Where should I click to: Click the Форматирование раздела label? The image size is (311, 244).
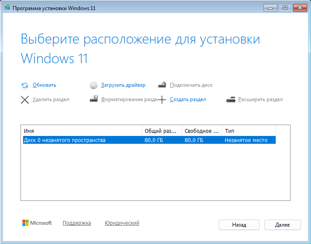129,99
